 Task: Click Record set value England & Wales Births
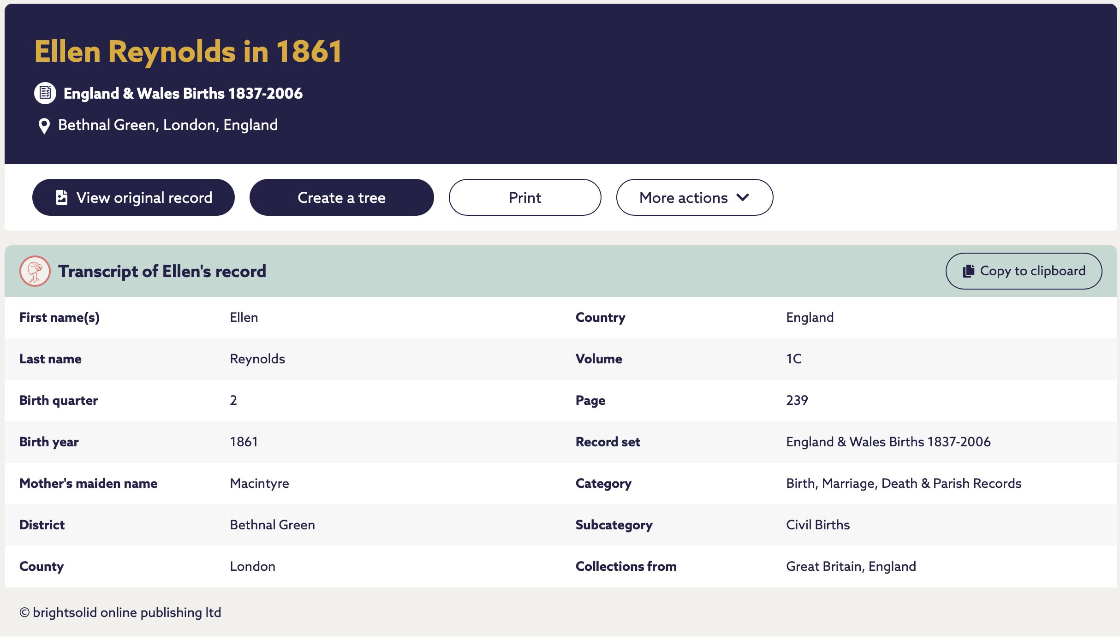(888, 442)
